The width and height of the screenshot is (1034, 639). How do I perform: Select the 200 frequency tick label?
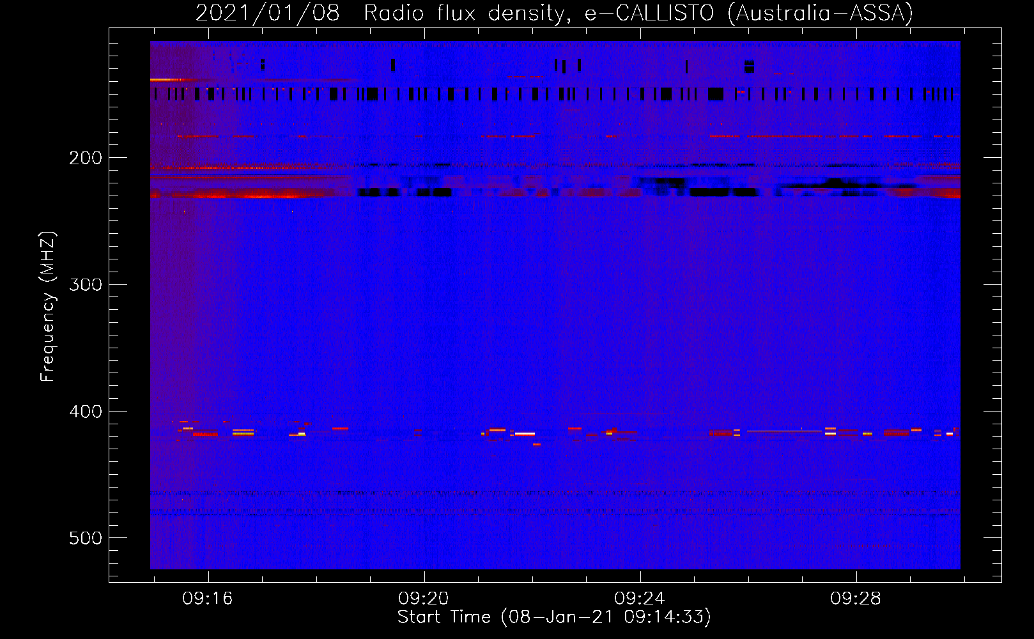click(86, 158)
